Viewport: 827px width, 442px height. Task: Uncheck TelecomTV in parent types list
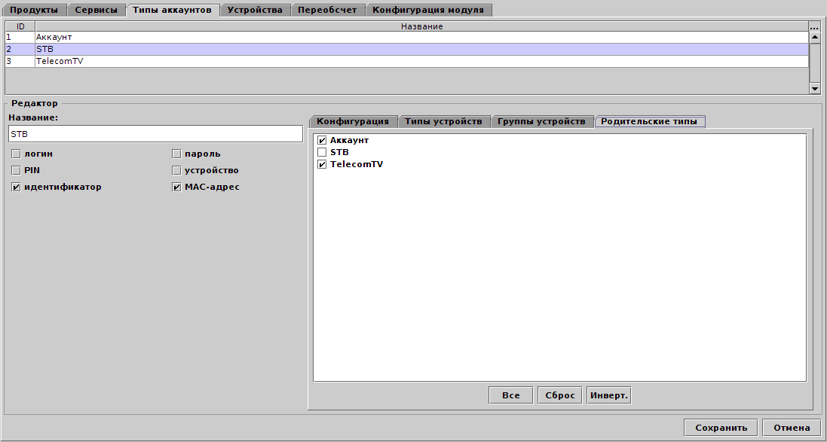coord(322,164)
